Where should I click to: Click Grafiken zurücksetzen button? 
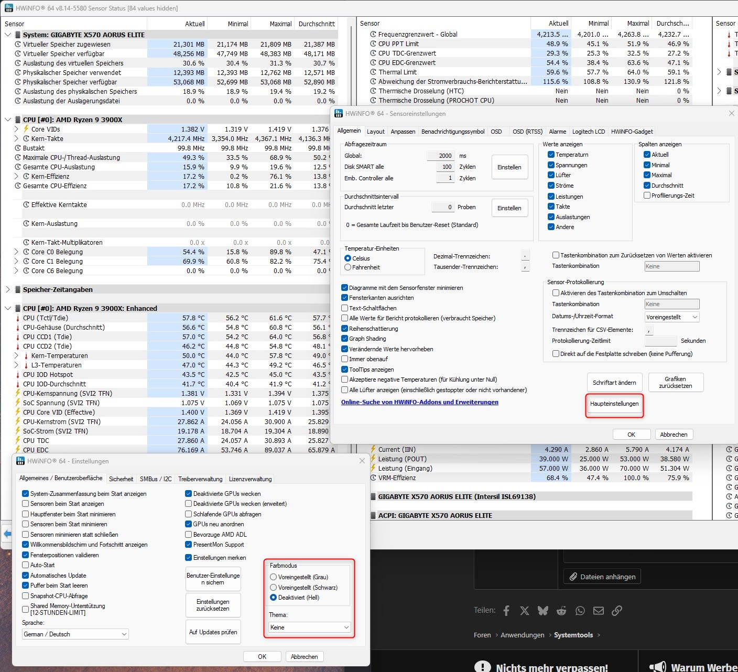point(675,383)
